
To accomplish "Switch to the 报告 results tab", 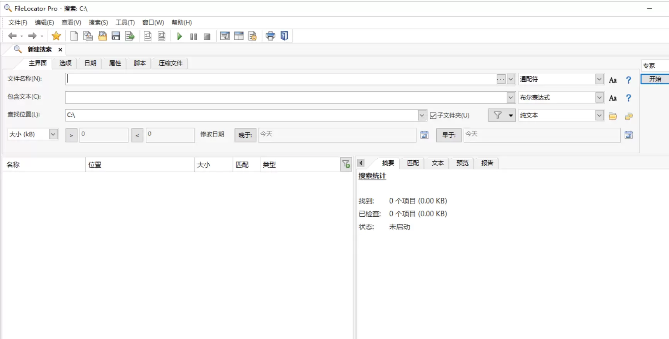I will tap(487, 163).
